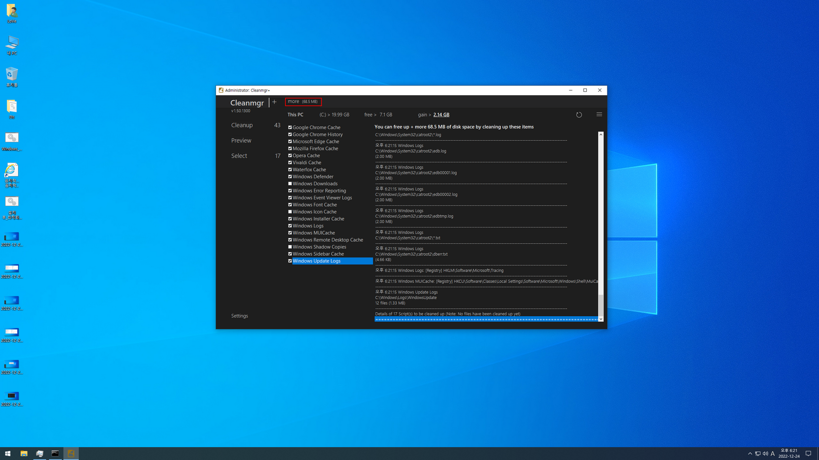Toggle the Windows Logs checkbox

pyautogui.click(x=290, y=226)
